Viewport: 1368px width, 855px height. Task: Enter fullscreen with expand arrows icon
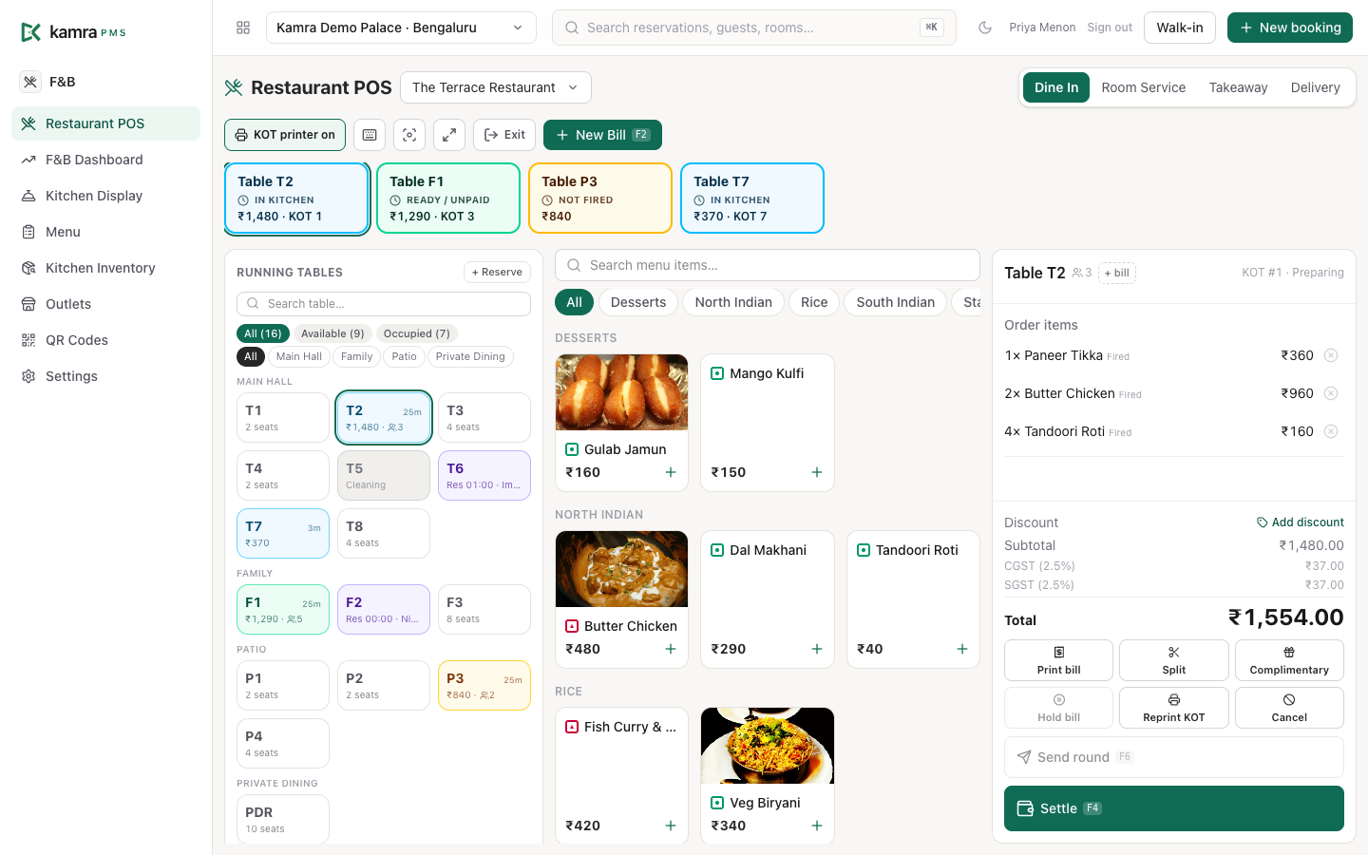pos(449,135)
